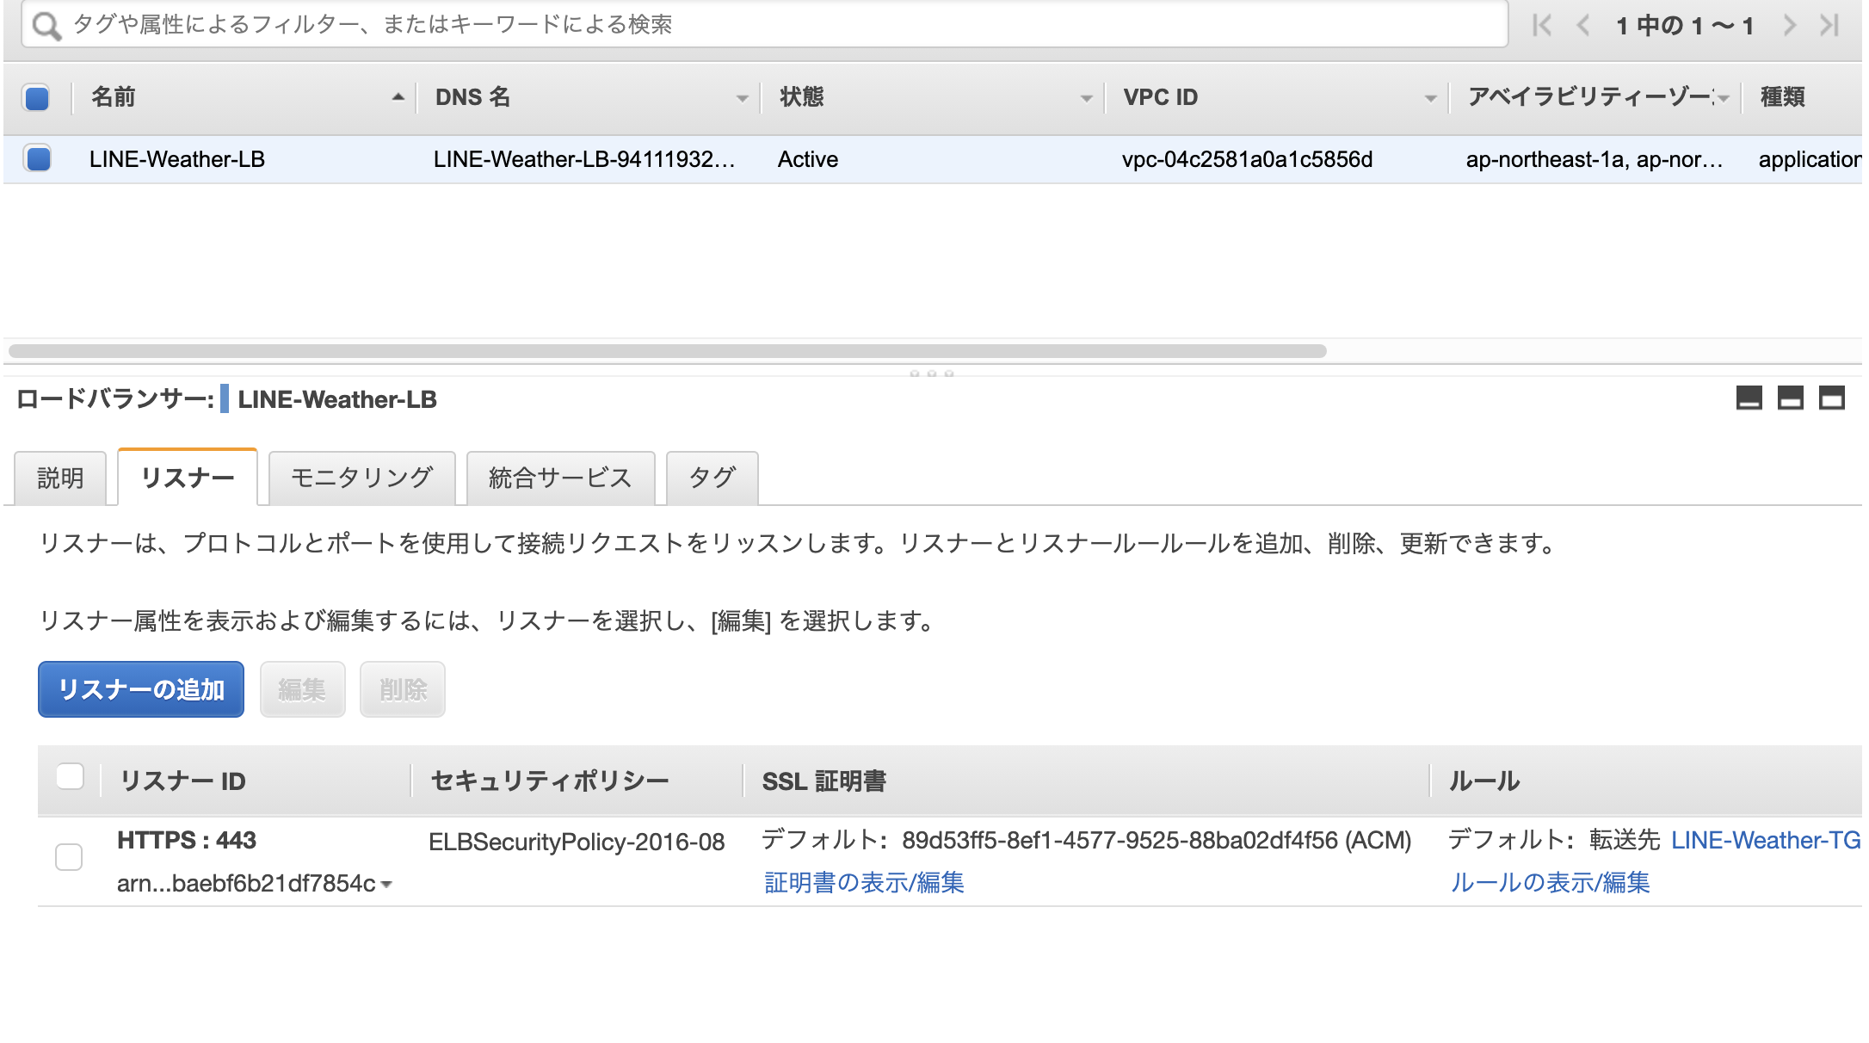Open the 状態 column sort dropdown
Viewport: 1869px width, 1043px height.
(x=1086, y=97)
